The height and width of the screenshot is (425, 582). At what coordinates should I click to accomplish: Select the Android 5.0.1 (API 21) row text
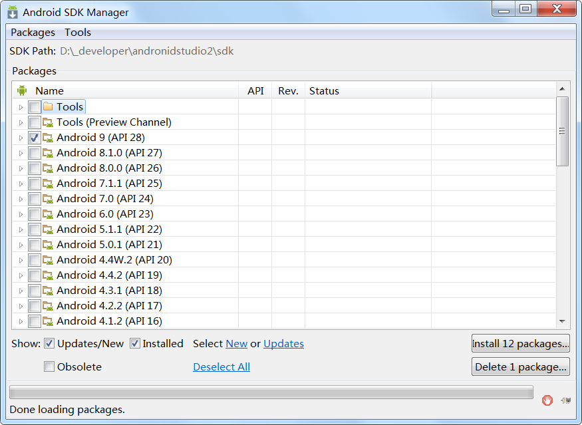click(x=109, y=245)
